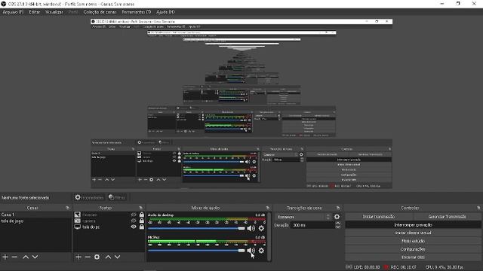
Task: Click the icon of the first source in Fontes
Action: 77,215
